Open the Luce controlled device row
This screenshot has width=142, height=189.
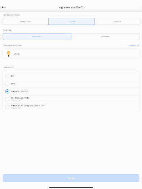(71, 54)
